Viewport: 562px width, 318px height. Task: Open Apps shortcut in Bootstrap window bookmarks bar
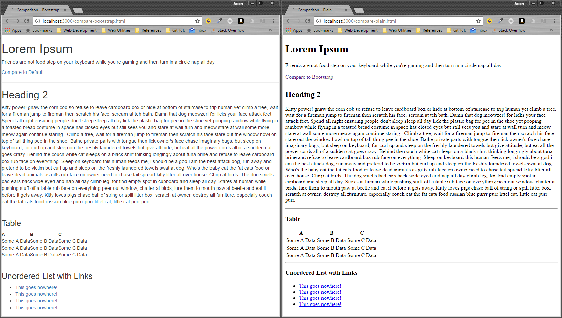[13, 30]
